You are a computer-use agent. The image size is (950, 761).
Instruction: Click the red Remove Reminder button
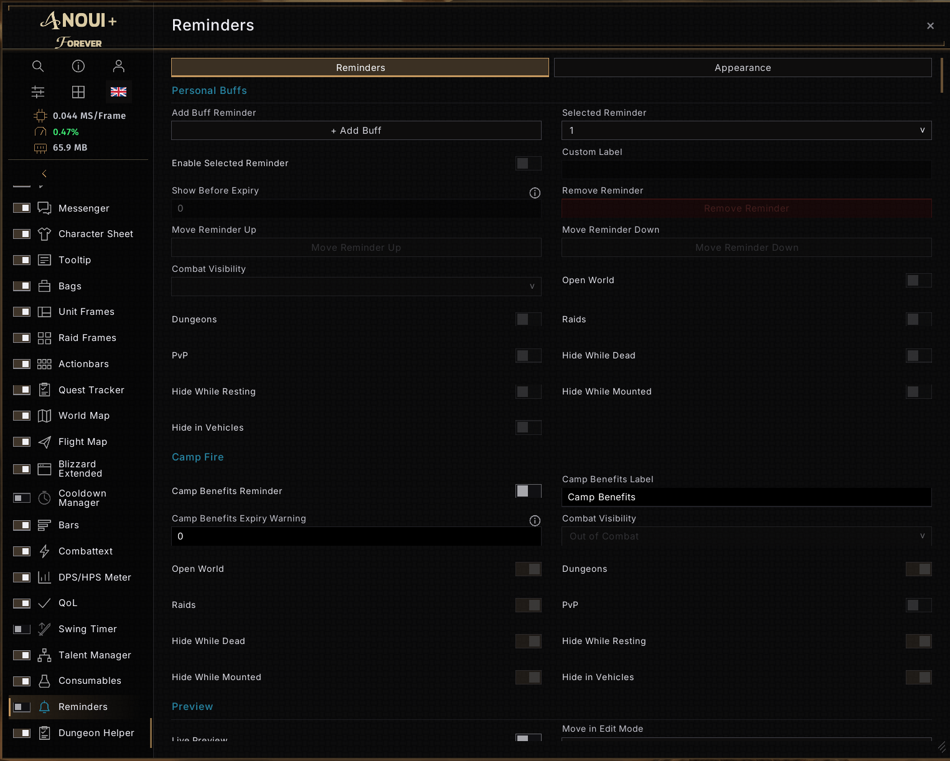point(746,208)
